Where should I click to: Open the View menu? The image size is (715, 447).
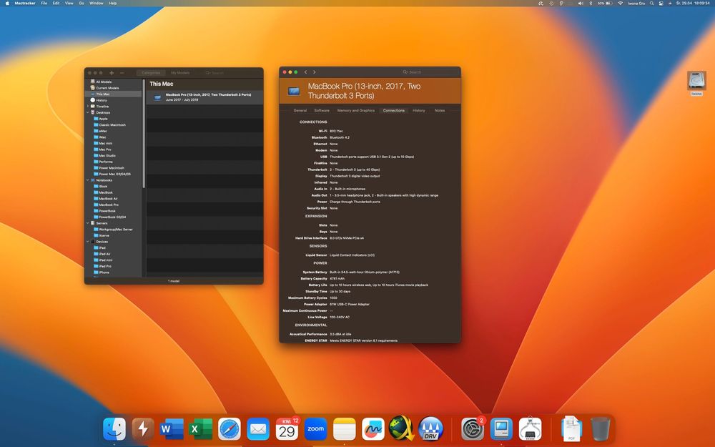coord(69,3)
